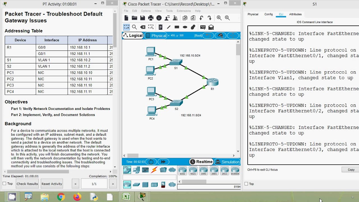Open Firefox from the taskbar
359x202 pixels.
(x=77, y=197)
